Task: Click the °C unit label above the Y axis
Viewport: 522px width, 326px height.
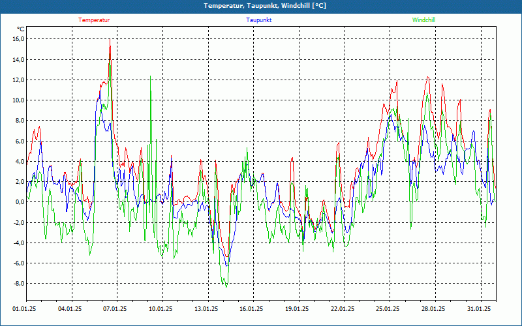Action: click(21, 29)
